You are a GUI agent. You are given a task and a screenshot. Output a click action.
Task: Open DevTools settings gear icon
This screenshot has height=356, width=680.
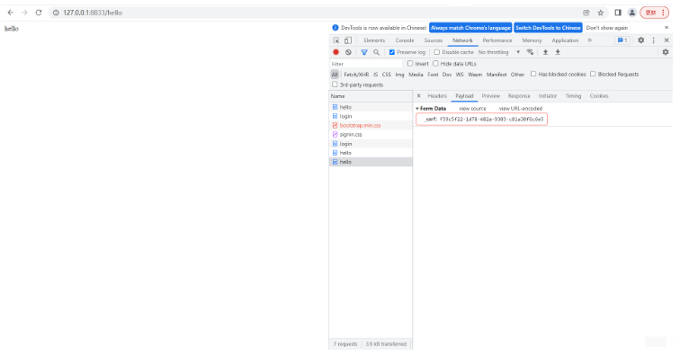(641, 40)
